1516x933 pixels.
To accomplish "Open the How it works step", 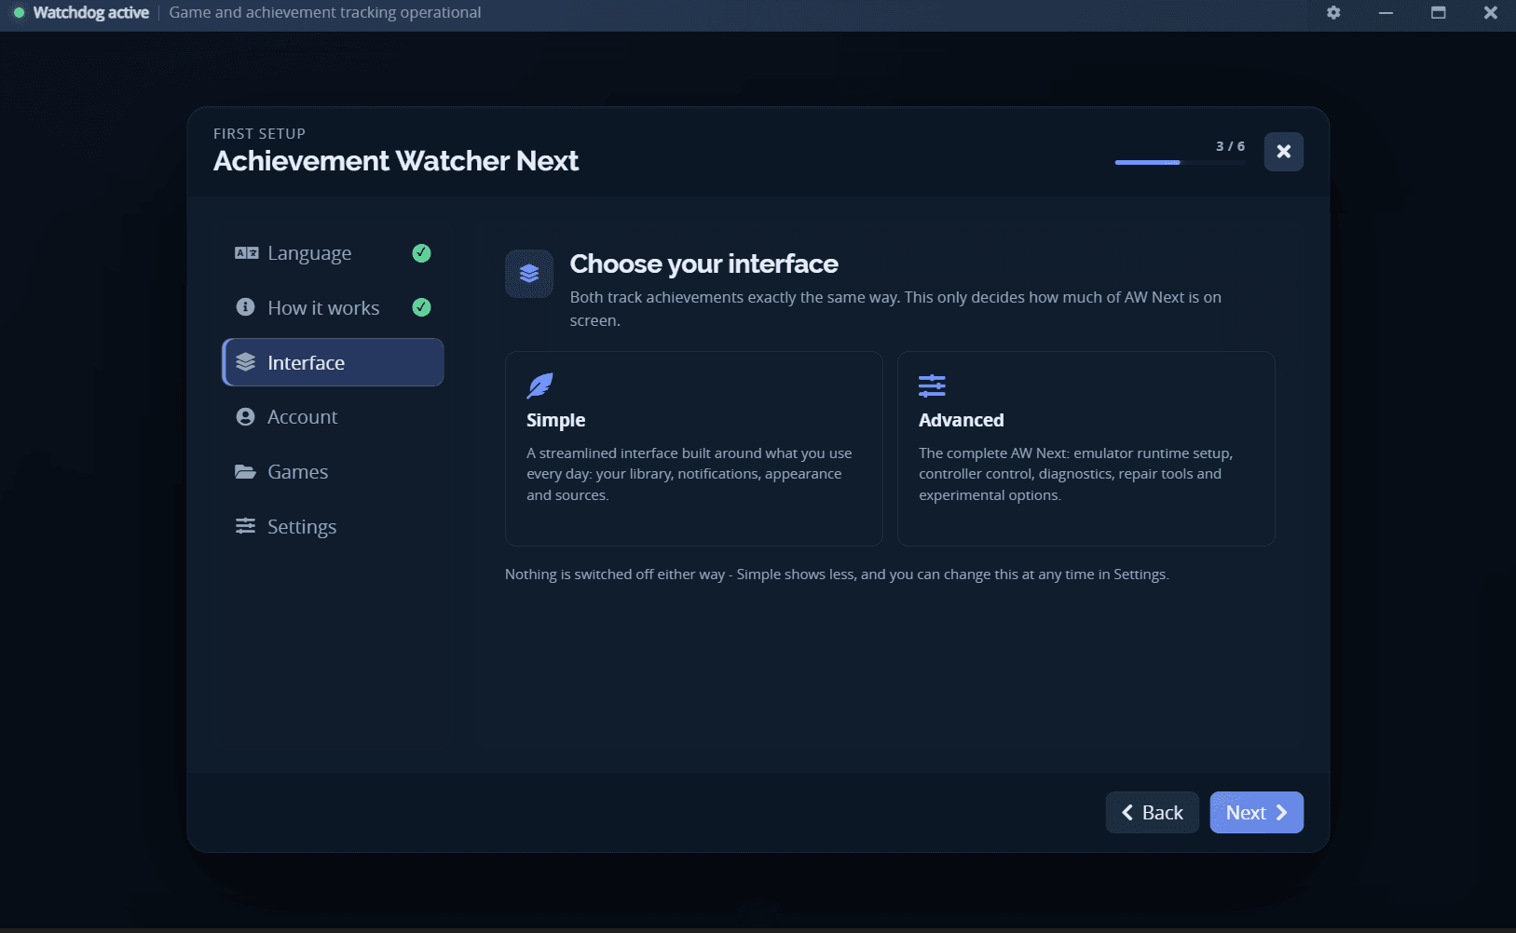I will pyautogui.click(x=333, y=307).
